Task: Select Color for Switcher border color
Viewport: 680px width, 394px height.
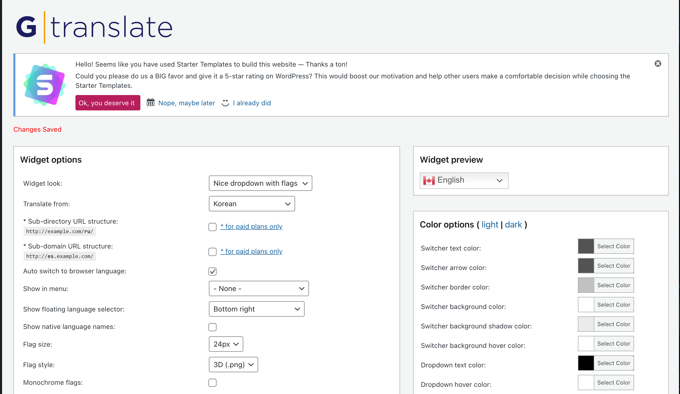Action: coord(613,285)
